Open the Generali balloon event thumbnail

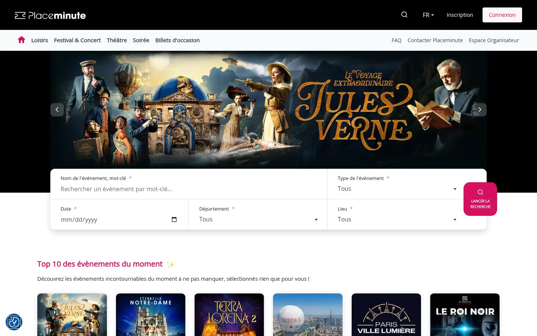[308, 315]
